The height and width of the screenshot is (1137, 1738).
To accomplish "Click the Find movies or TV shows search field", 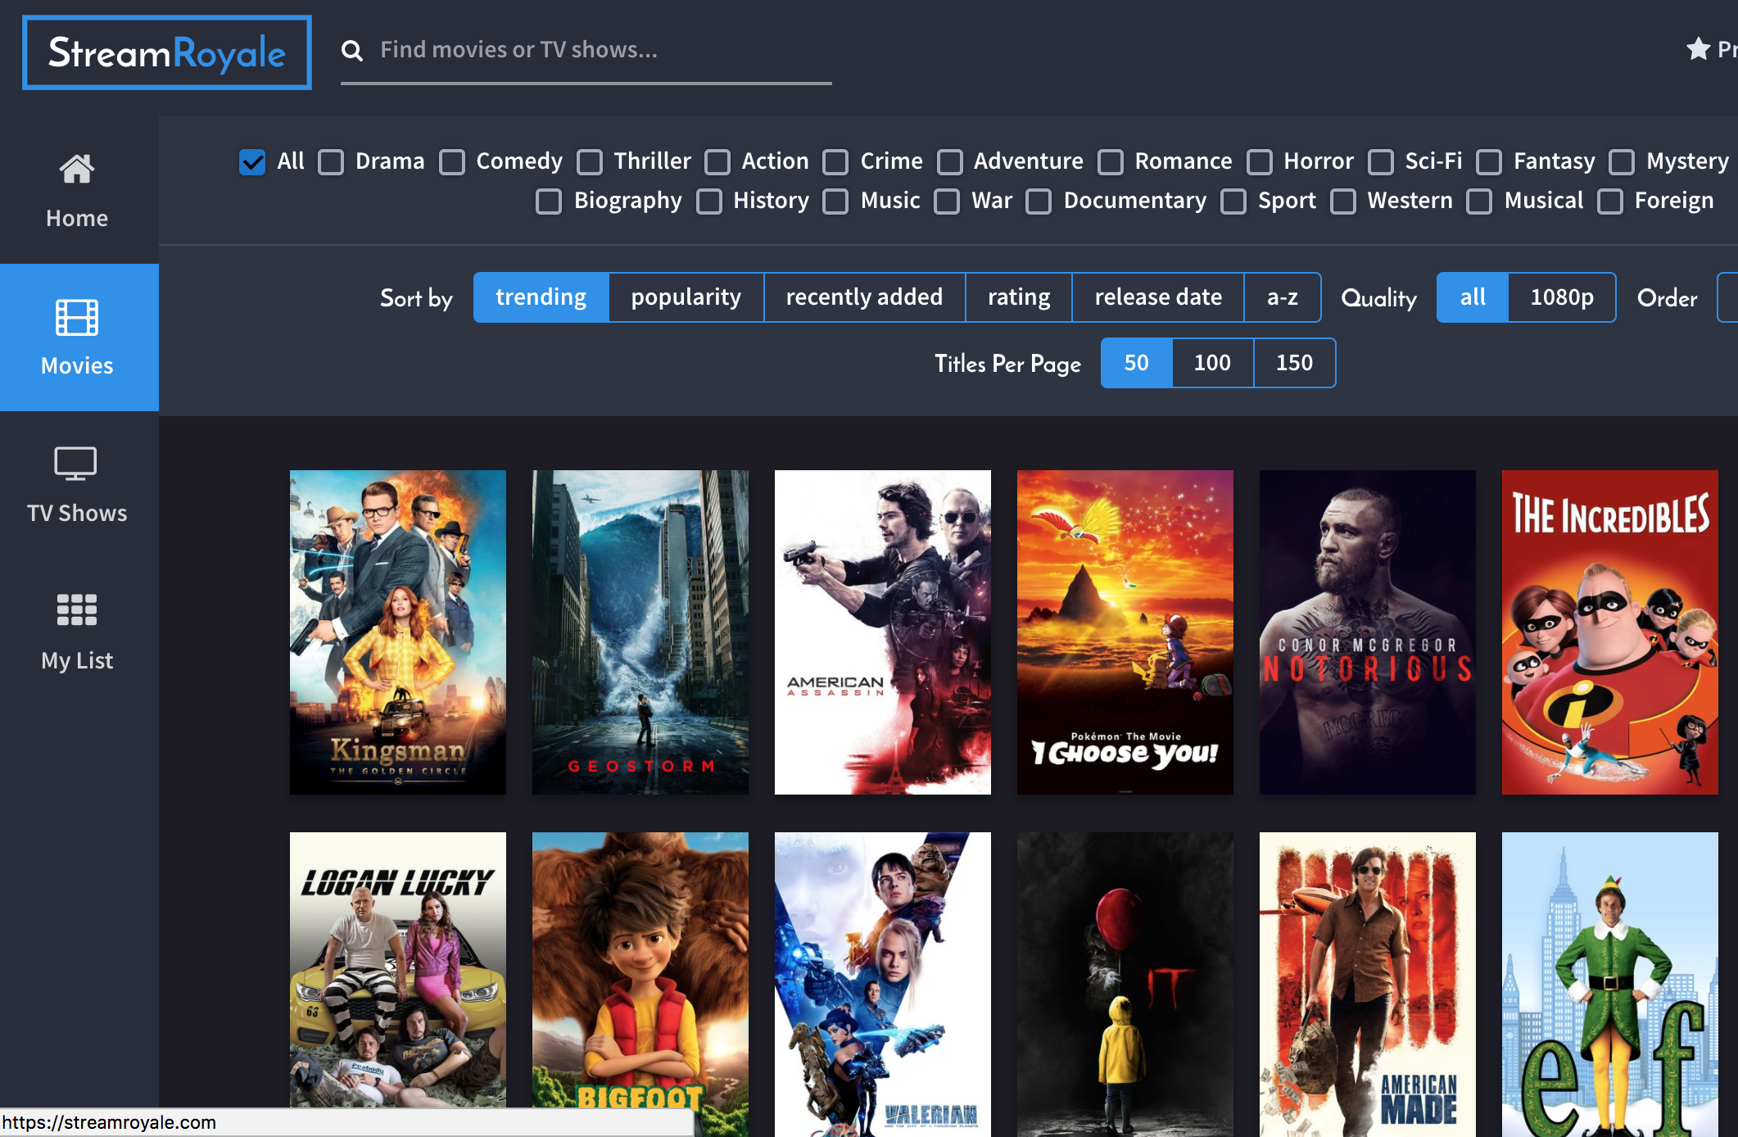I will 583,48.
